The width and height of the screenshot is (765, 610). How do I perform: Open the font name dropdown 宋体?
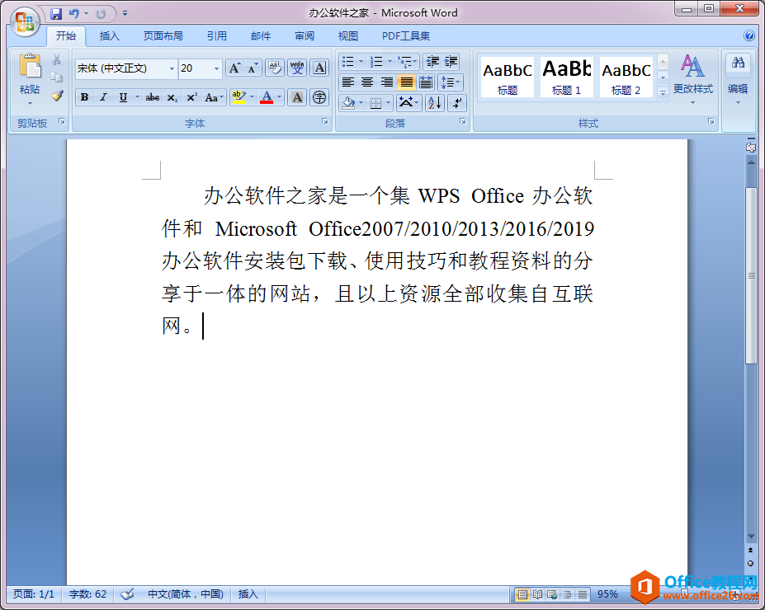click(x=172, y=68)
